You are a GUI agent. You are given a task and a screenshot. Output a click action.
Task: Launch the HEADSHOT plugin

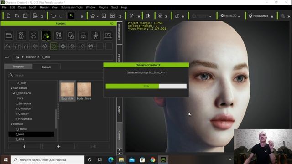point(259,16)
